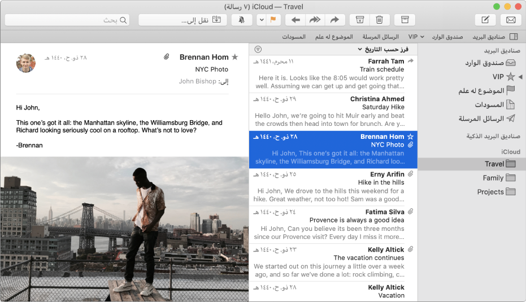Click the paperclip on Kelly Altick's vacation continues message

click(x=410, y=250)
